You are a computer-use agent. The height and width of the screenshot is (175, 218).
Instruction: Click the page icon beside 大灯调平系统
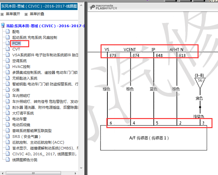(x=8, y=113)
